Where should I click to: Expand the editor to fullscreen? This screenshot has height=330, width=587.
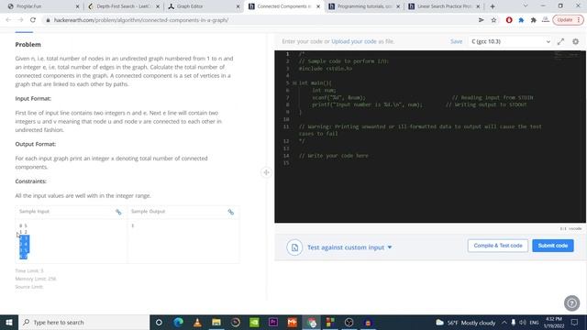[560, 41]
